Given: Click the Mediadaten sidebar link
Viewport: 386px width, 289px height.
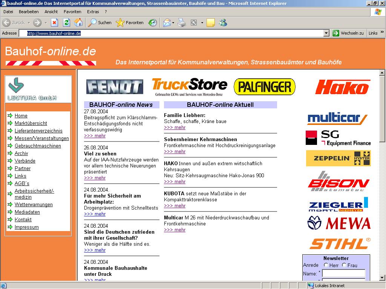Looking at the screenshot, I should point(27,212).
